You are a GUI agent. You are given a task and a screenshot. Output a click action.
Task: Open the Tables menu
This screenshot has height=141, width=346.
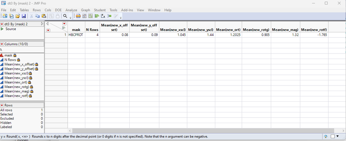click(x=24, y=10)
